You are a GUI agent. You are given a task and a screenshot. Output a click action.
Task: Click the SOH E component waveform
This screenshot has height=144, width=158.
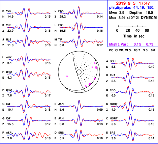[133, 63]
